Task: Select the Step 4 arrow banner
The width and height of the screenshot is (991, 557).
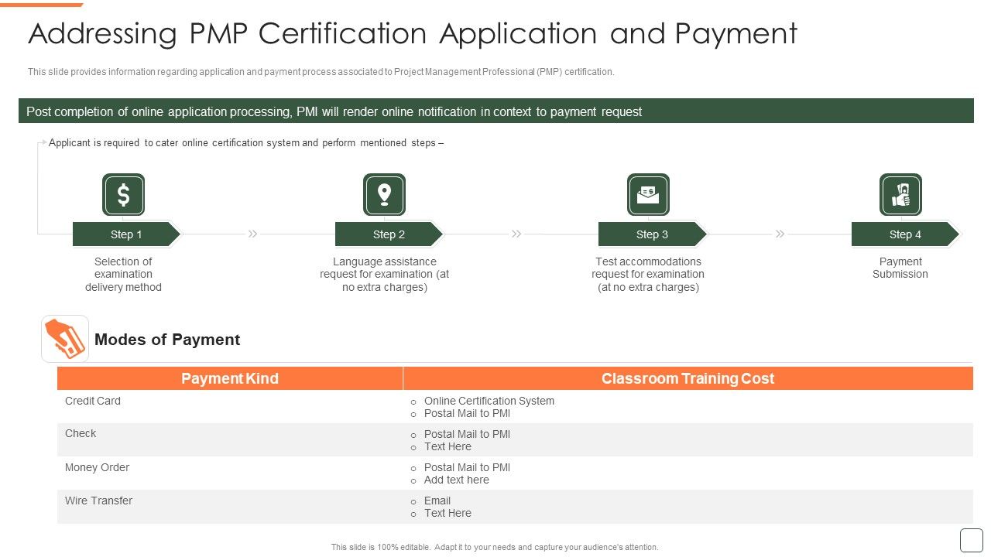Action: tap(905, 234)
